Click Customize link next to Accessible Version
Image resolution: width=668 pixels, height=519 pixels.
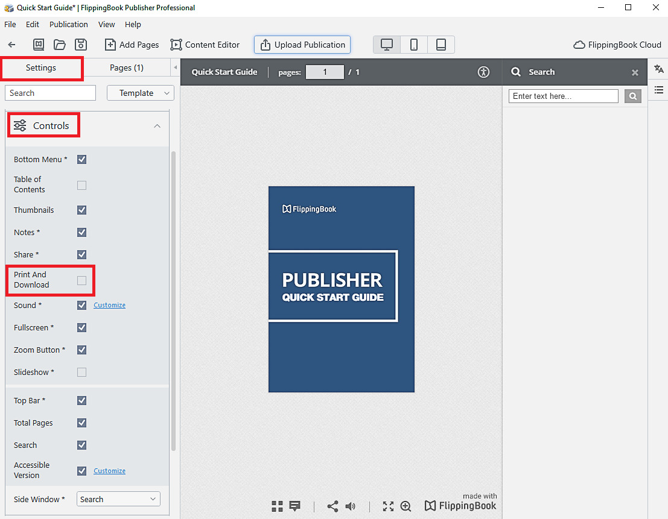coord(109,471)
